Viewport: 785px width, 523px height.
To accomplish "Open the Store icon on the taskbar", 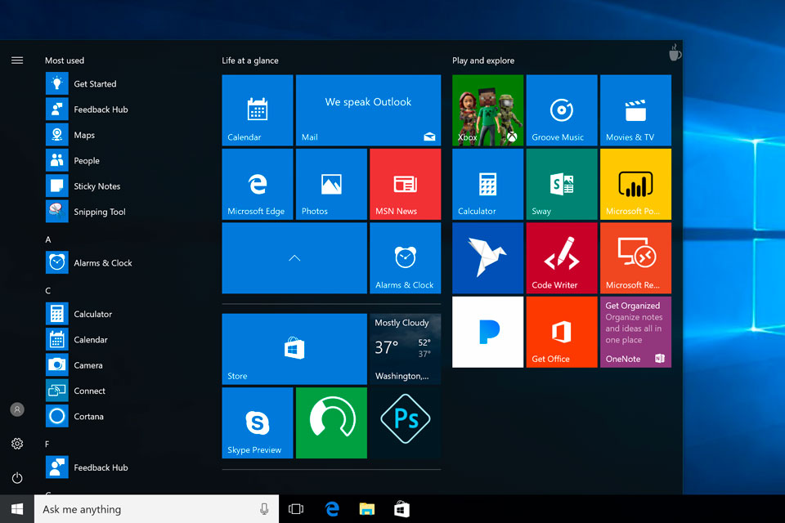I will click(401, 509).
